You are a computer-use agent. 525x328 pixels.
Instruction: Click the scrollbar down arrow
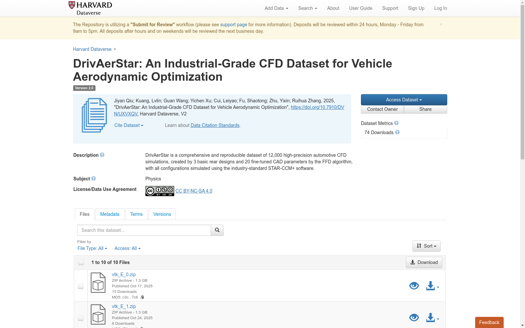click(x=522, y=325)
